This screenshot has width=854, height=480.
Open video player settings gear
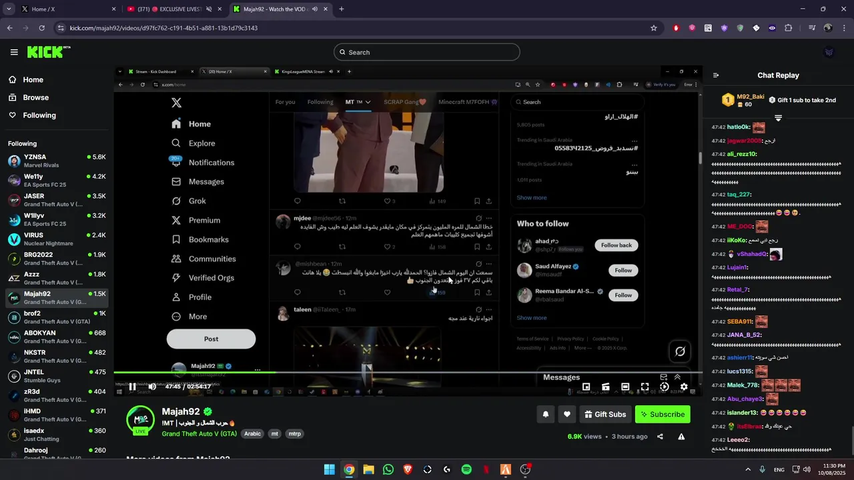click(x=684, y=387)
